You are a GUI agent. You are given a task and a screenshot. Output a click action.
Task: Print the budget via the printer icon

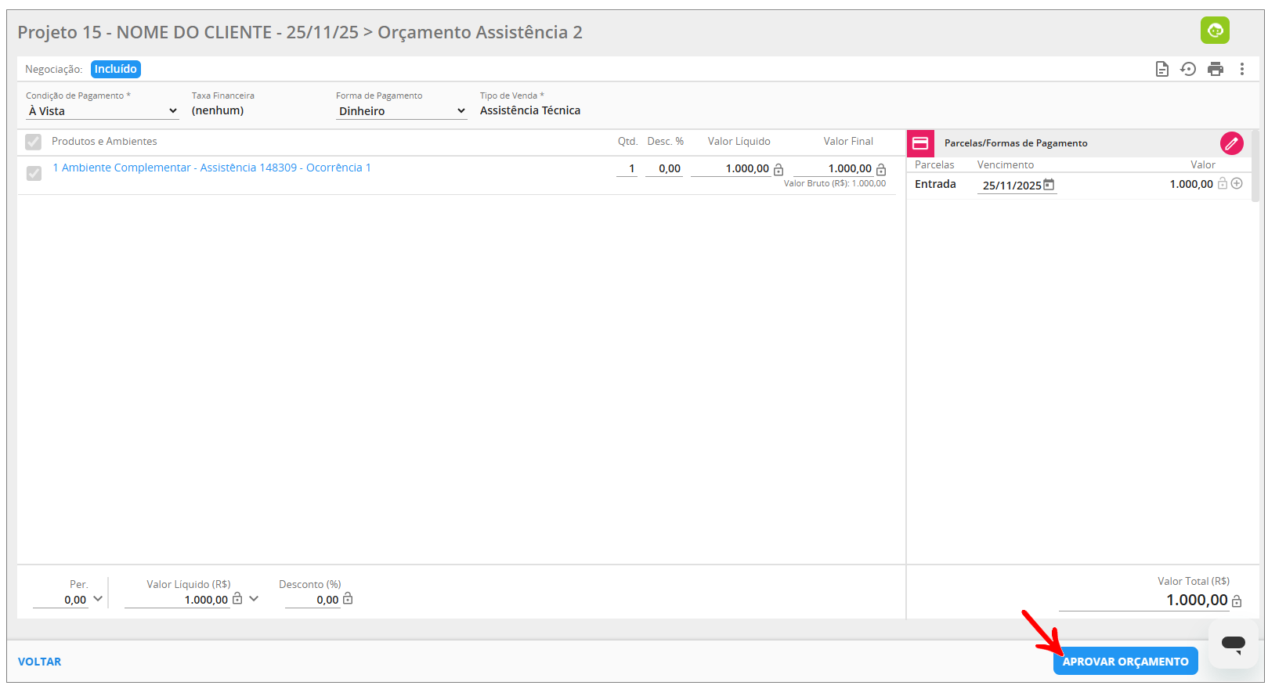click(1216, 69)
